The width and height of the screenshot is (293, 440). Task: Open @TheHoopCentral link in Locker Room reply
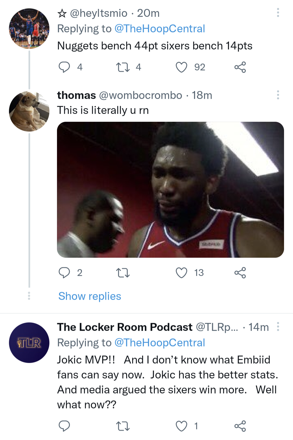160,343
